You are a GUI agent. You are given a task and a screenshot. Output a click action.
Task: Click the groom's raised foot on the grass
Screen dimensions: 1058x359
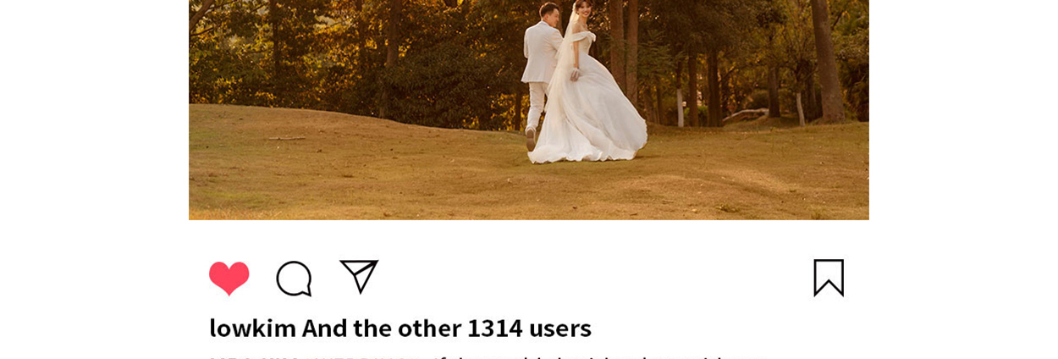click(x=530, y=140)
